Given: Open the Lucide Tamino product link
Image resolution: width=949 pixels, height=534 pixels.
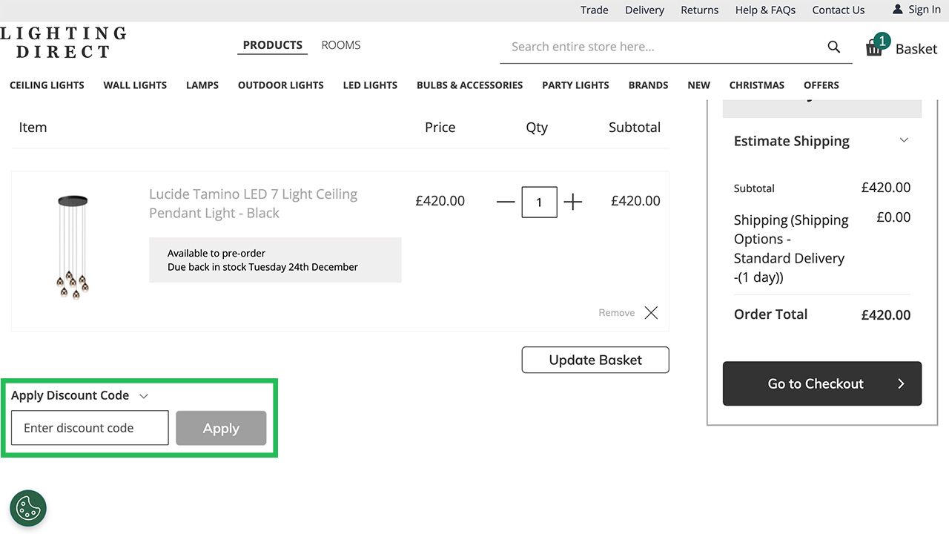Looking at the screenshot, I should tap(252, 202).
